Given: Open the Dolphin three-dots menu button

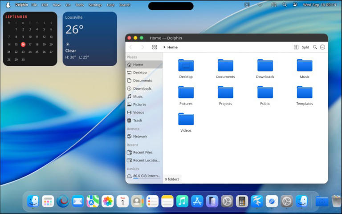Looking at the screenshot, I should coord(322,47).
